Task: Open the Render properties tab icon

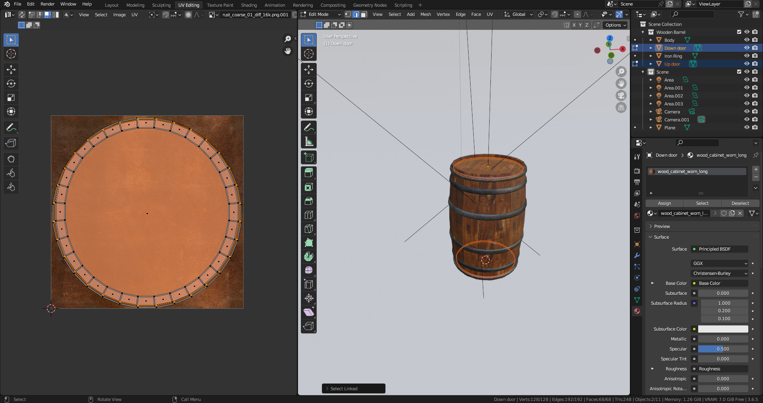Action: [637, 171]
